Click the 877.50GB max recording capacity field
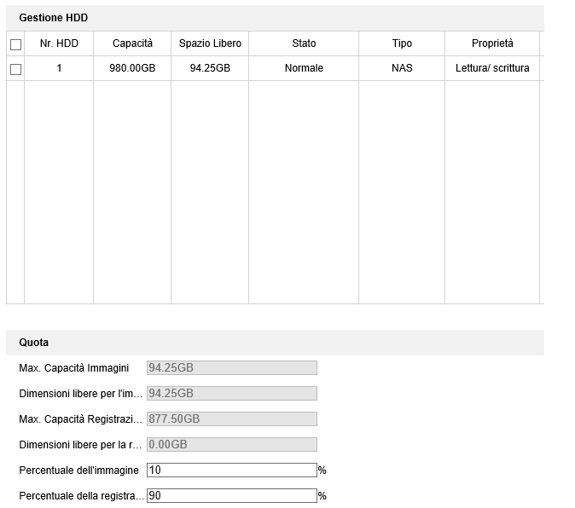Screen dimensions: 575x508 click(x=231, y=419)
